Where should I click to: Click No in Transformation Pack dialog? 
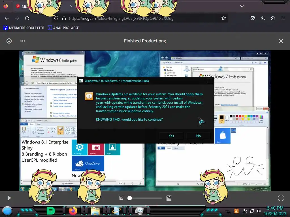coord(199,136)
